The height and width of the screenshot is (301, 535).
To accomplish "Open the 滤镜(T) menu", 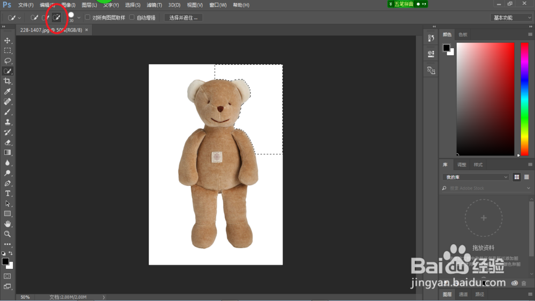I will [154, 5].
